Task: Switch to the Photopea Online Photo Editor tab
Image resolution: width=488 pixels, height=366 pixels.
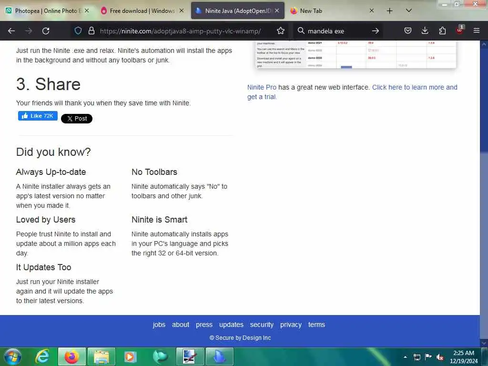Action: (x=47, y=11)
